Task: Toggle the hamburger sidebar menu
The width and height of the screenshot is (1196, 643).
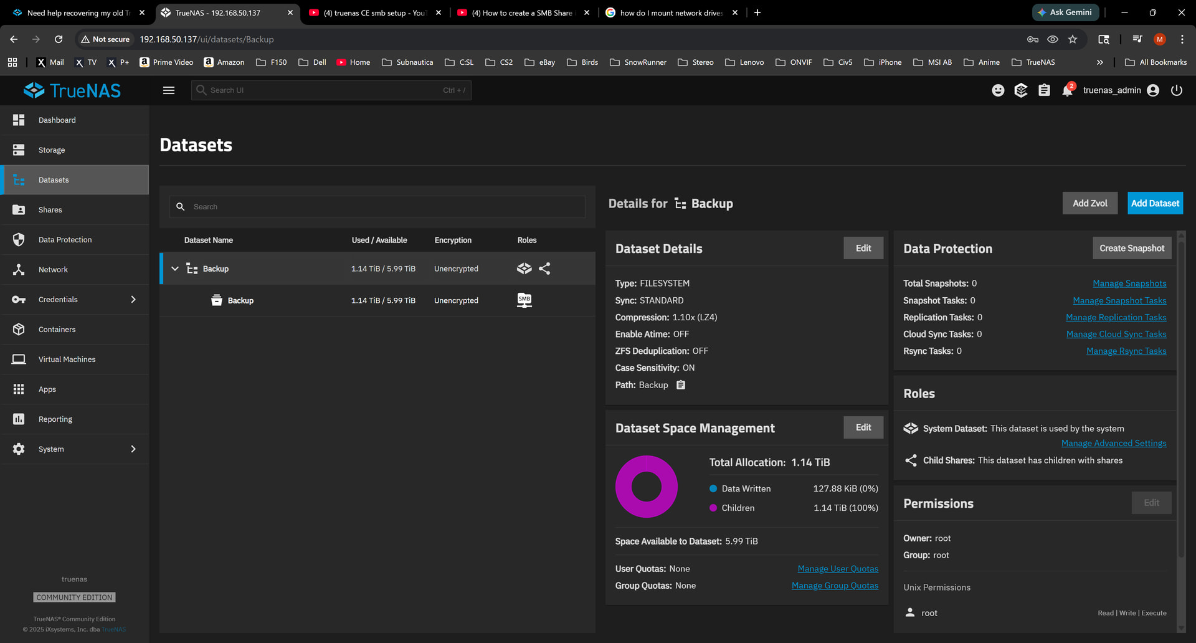Action: (x=169, y=90)
